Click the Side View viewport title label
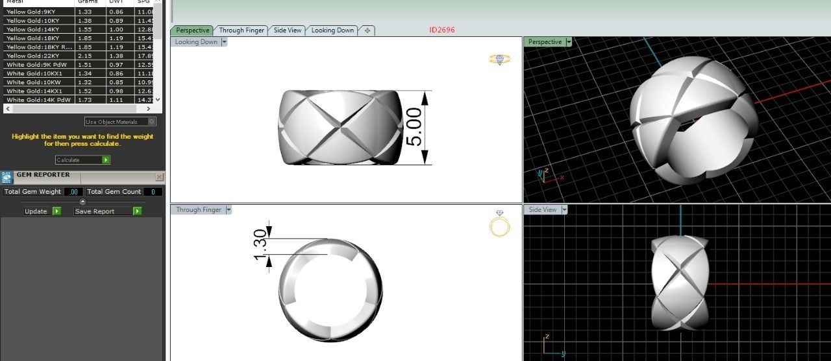This screenshot has width=831, height=361. pyautogui.click(x=543, y=210)
